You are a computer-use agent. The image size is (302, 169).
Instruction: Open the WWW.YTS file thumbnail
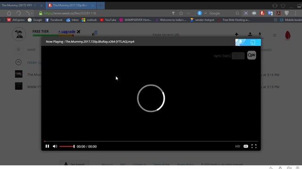tap(19, 86)
